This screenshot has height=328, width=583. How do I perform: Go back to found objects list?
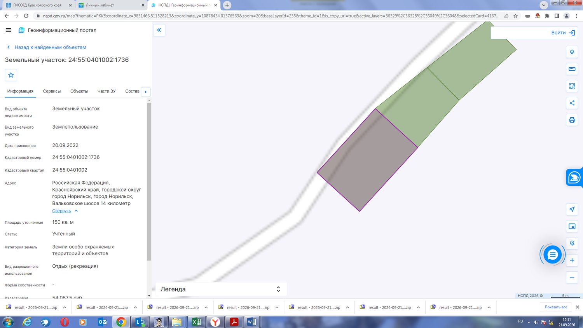pyautogui.click(x=46, y=47)
